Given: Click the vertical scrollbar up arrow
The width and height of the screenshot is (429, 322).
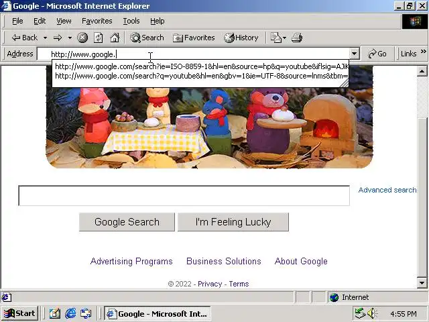Looking at the screenshot, I should [422, 72].
